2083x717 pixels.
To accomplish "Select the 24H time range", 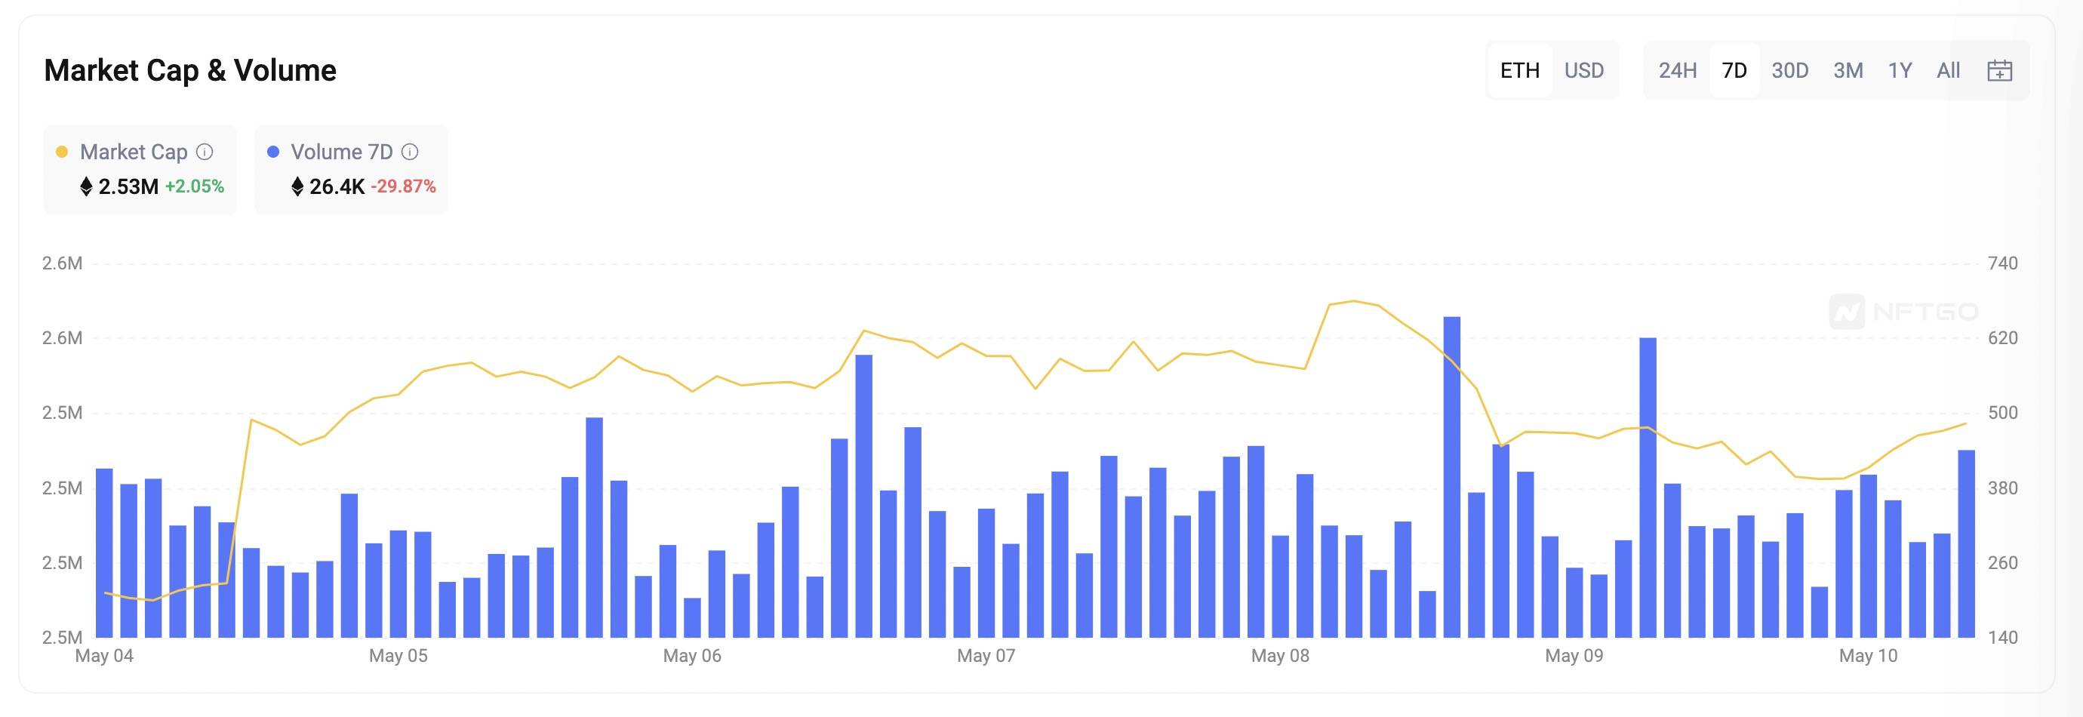I will 1678,70.
